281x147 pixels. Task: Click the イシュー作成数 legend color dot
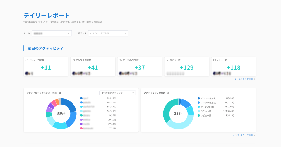[198, 98]
